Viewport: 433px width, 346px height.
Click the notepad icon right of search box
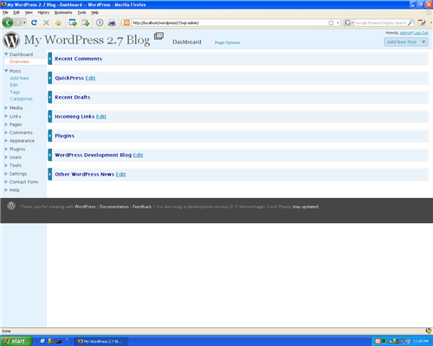click(x=422, y=22)
